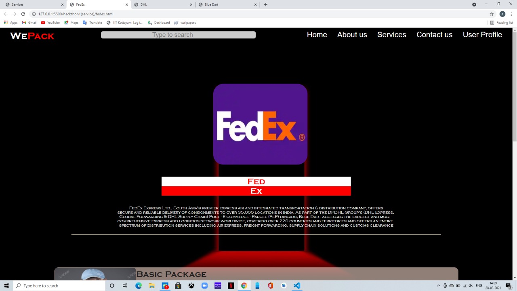This screenshot has height=291, width=517.
Task: Open the IIIT Kottayam bookmark
Action: coord(124,23)
